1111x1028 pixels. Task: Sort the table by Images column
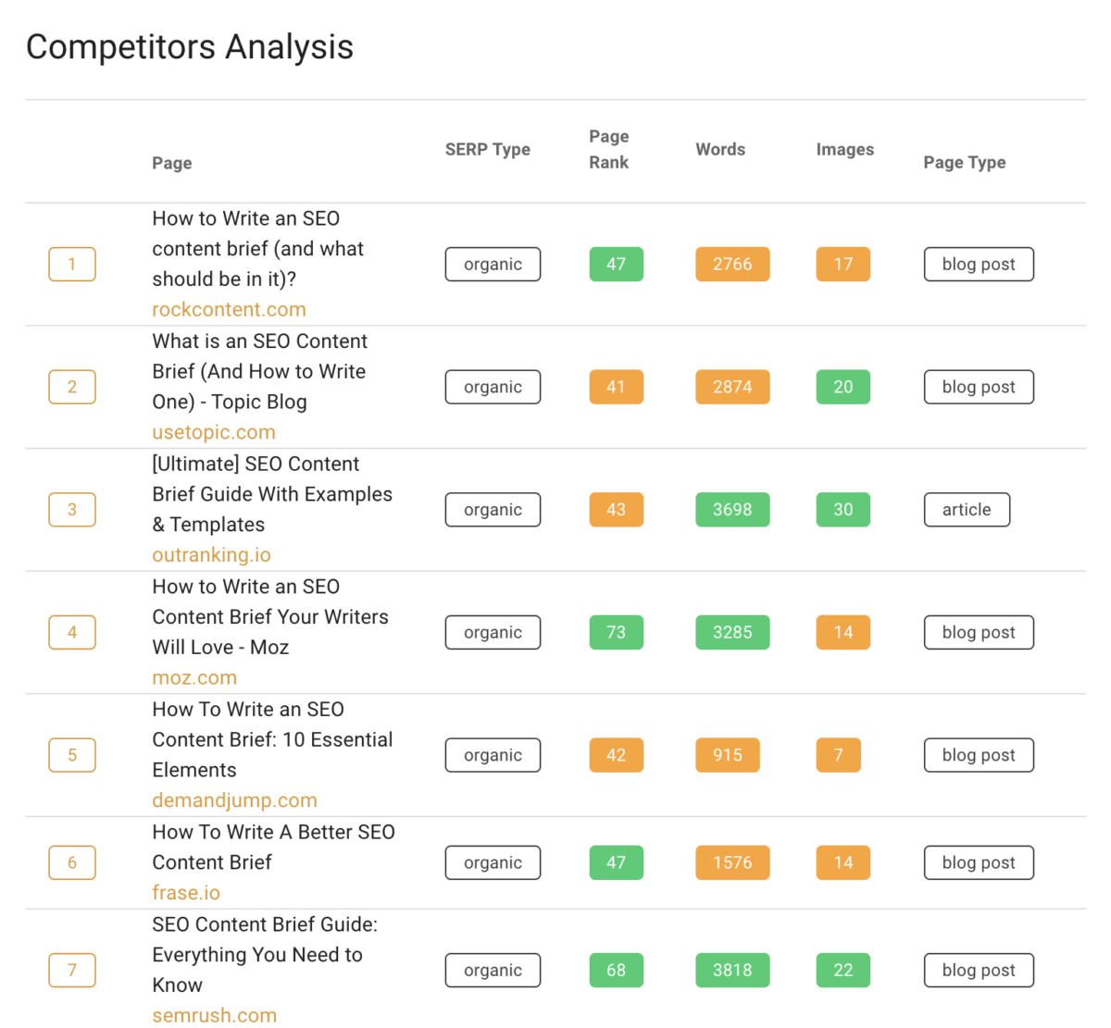tap(843, 149)
